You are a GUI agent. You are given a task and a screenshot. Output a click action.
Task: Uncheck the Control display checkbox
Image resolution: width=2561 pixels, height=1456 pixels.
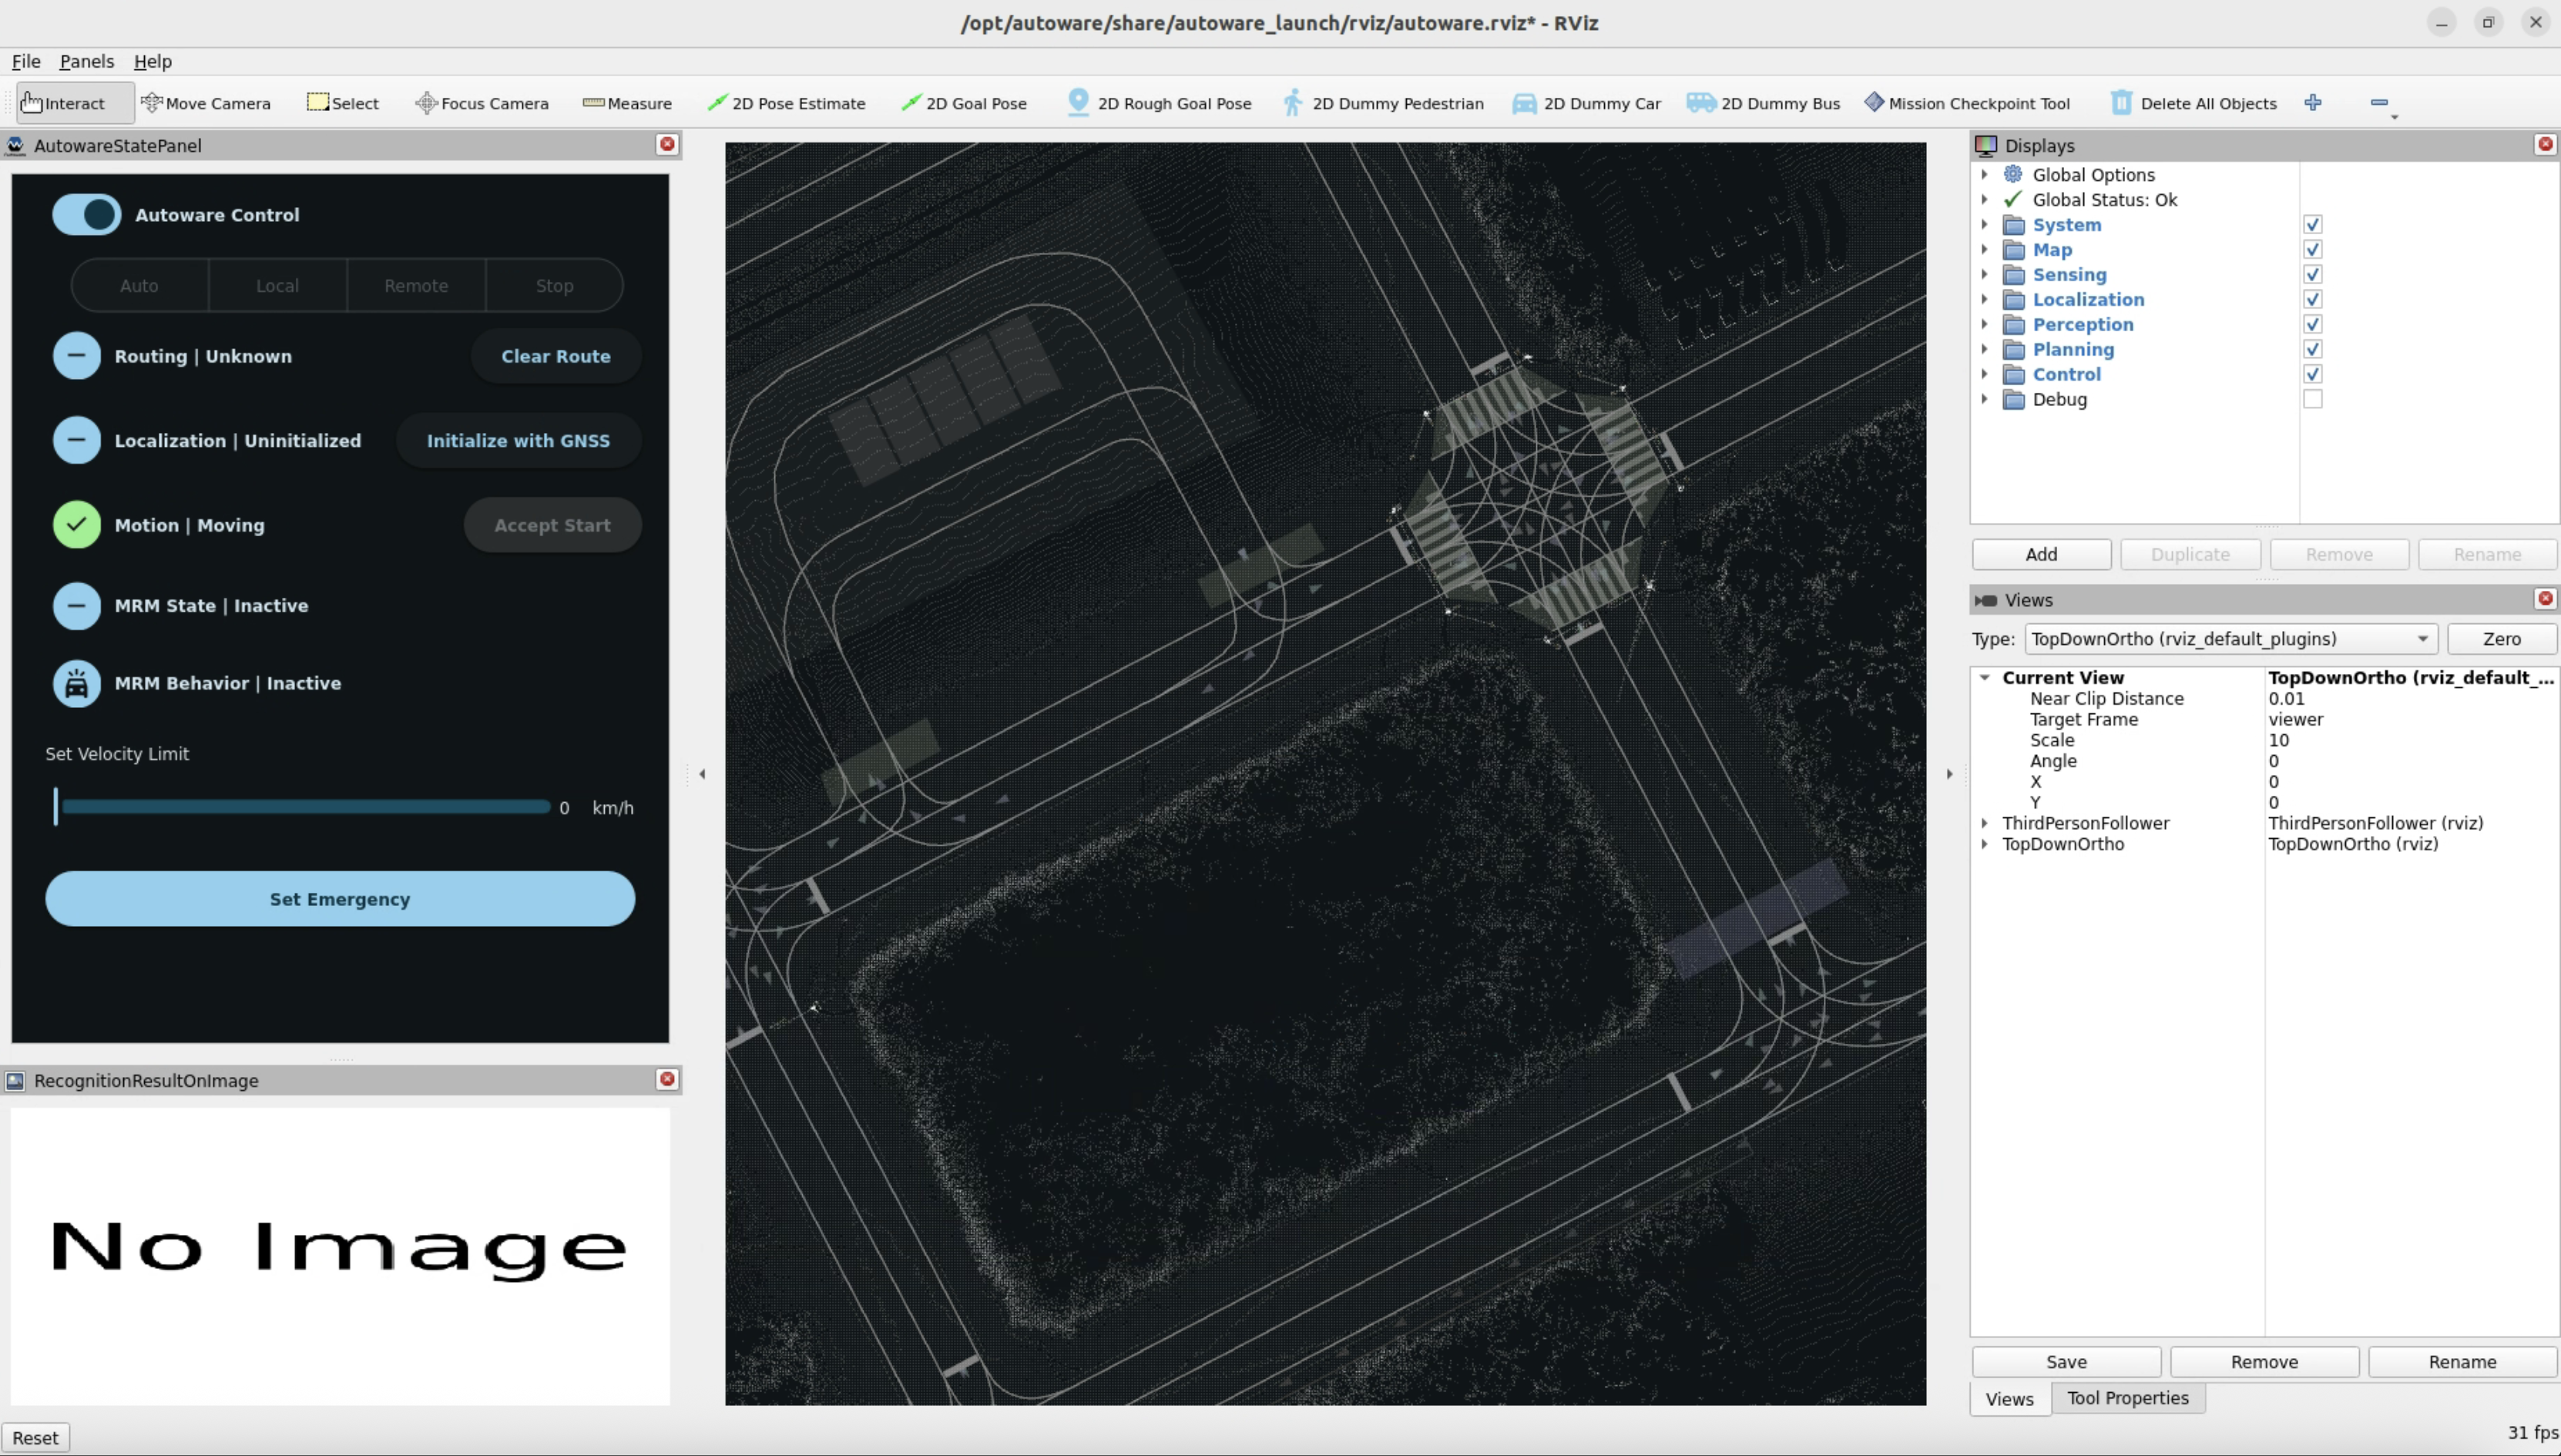coord(2313,374)
